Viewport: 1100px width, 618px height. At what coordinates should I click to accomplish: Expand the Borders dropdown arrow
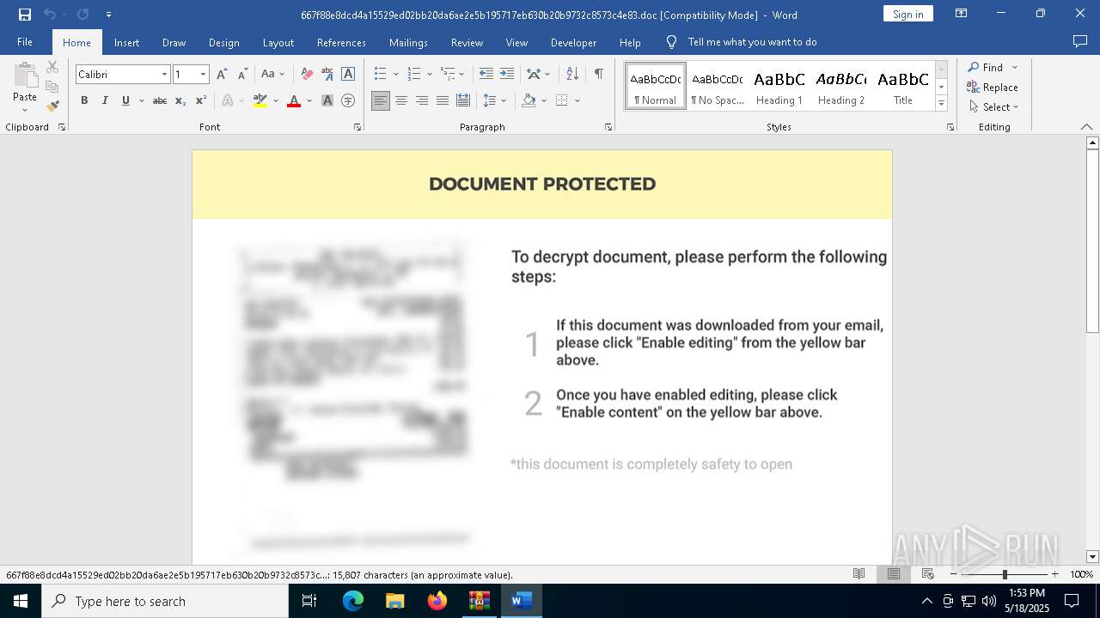(577, 100)
